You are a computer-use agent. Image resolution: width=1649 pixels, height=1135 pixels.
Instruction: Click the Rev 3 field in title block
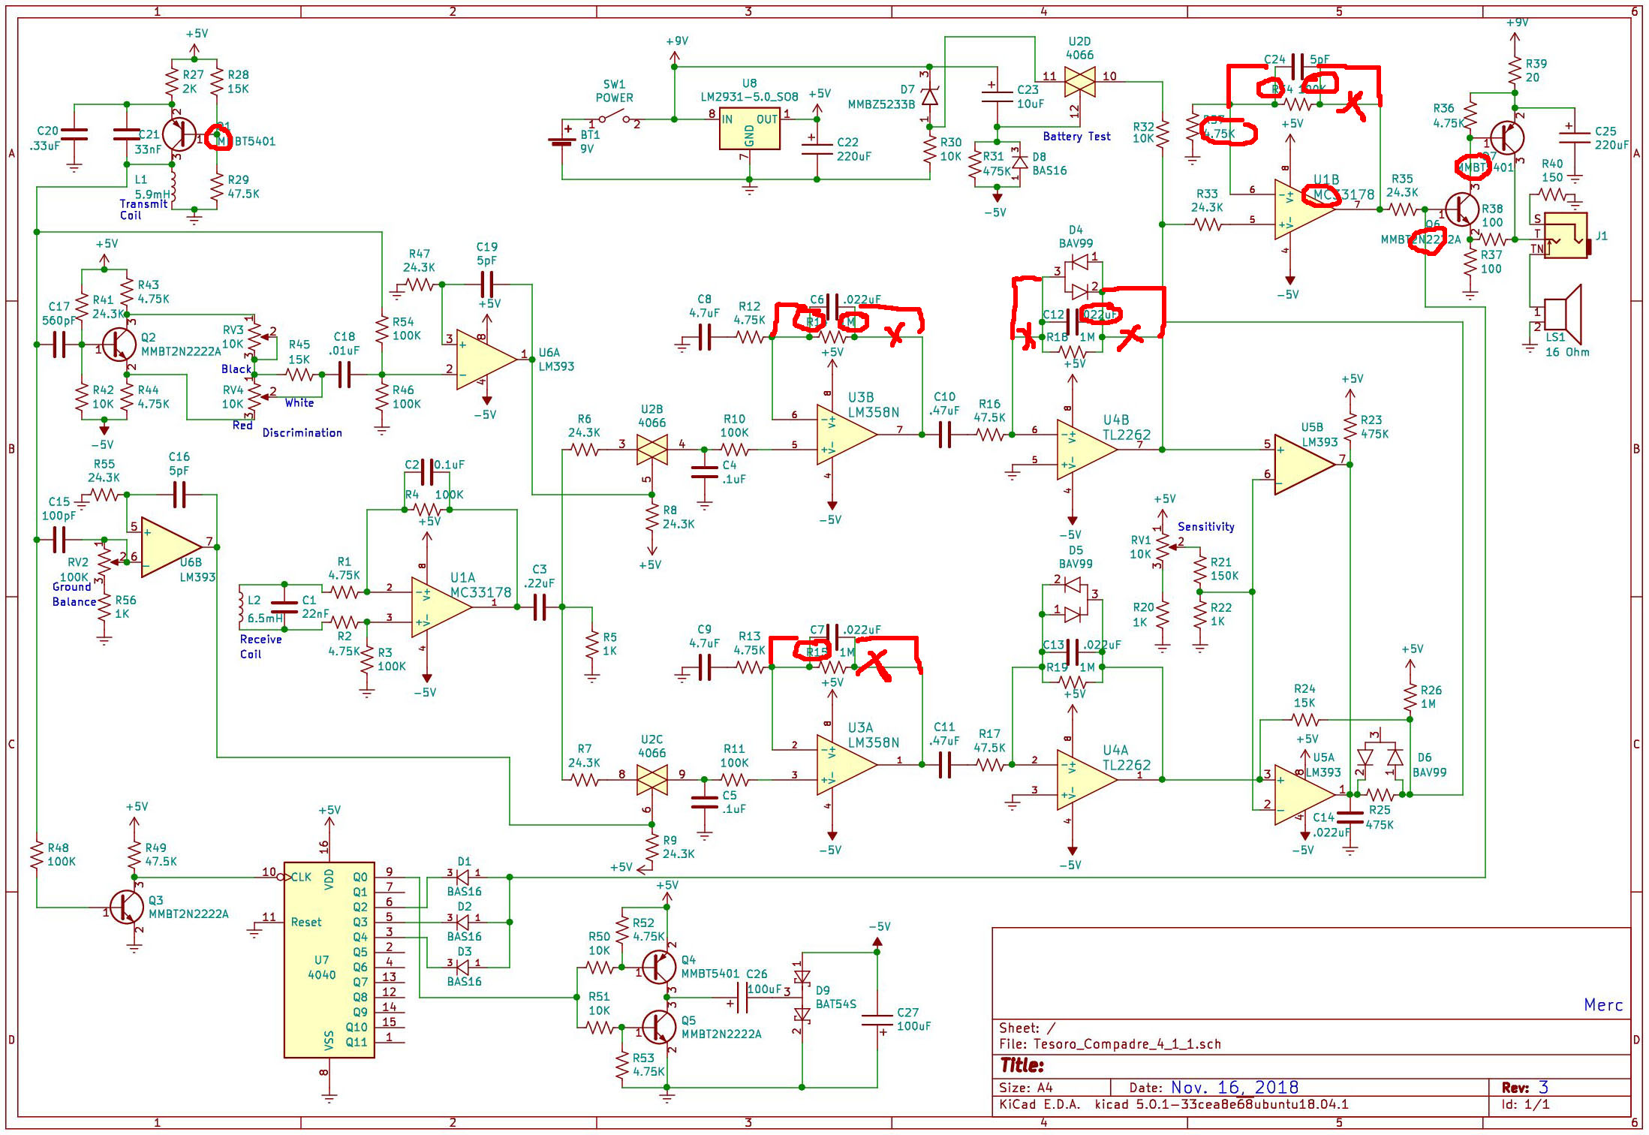[x=1542, y=1087]
